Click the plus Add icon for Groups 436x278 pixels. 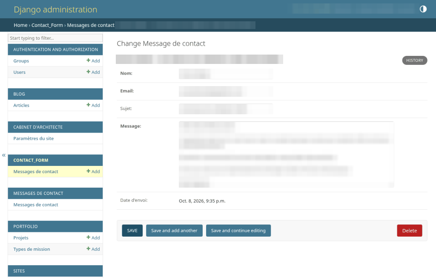pyautogui.click(x=93, y=61)
